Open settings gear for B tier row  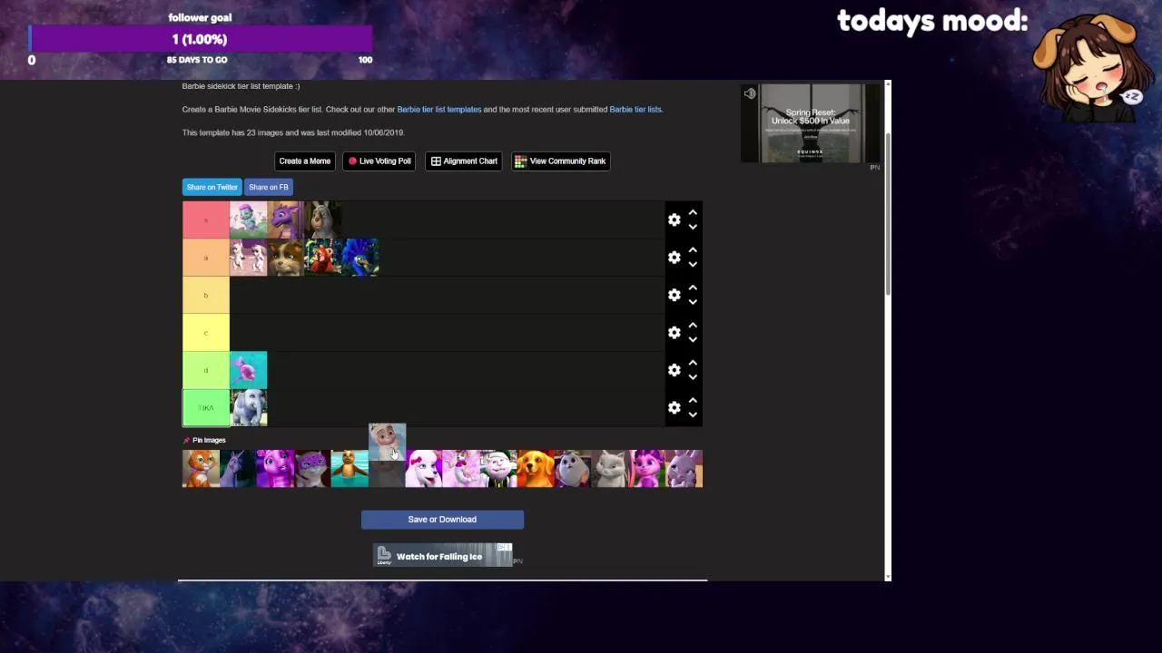tap(674, 295)
